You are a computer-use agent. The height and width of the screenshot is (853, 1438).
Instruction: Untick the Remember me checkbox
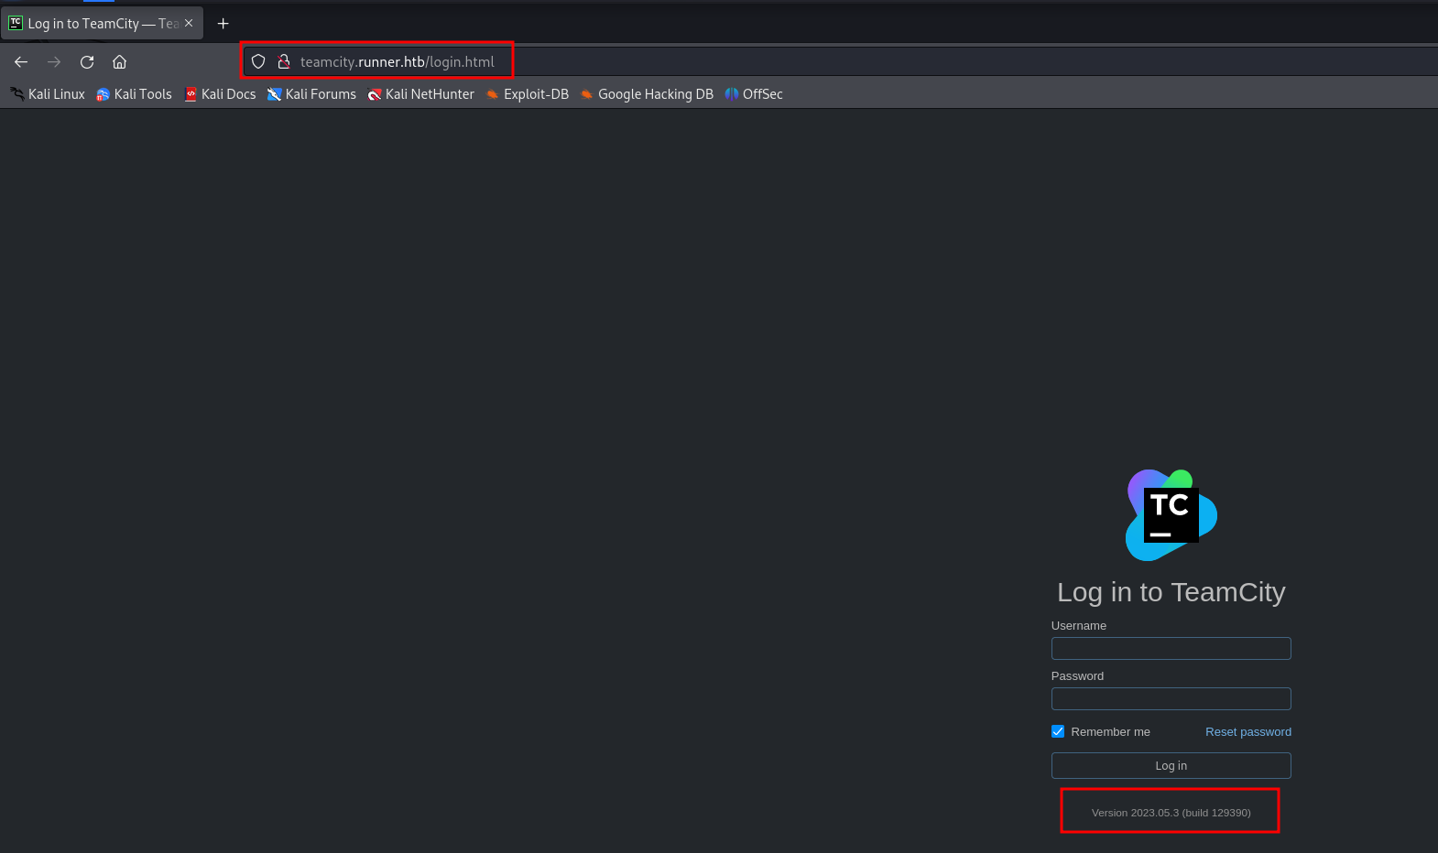pyautogui.click(x=1058, y=731)
